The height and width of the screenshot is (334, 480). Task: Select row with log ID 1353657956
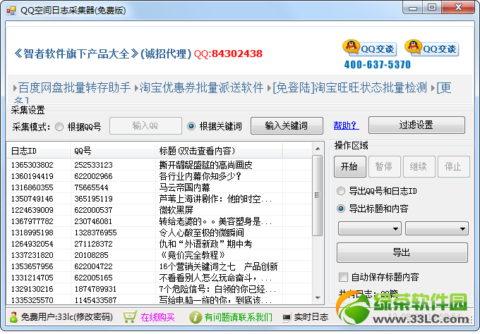tap(160, 266)
